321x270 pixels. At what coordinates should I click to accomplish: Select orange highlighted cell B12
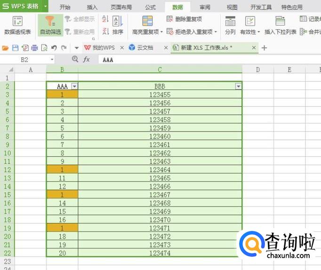(62, 170)
